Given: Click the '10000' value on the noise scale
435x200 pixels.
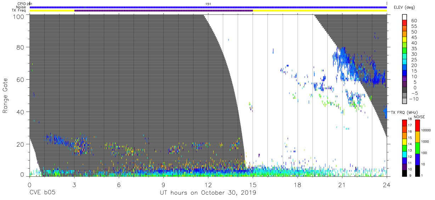Looking at the screenshot, I should [x=426, y=130].
